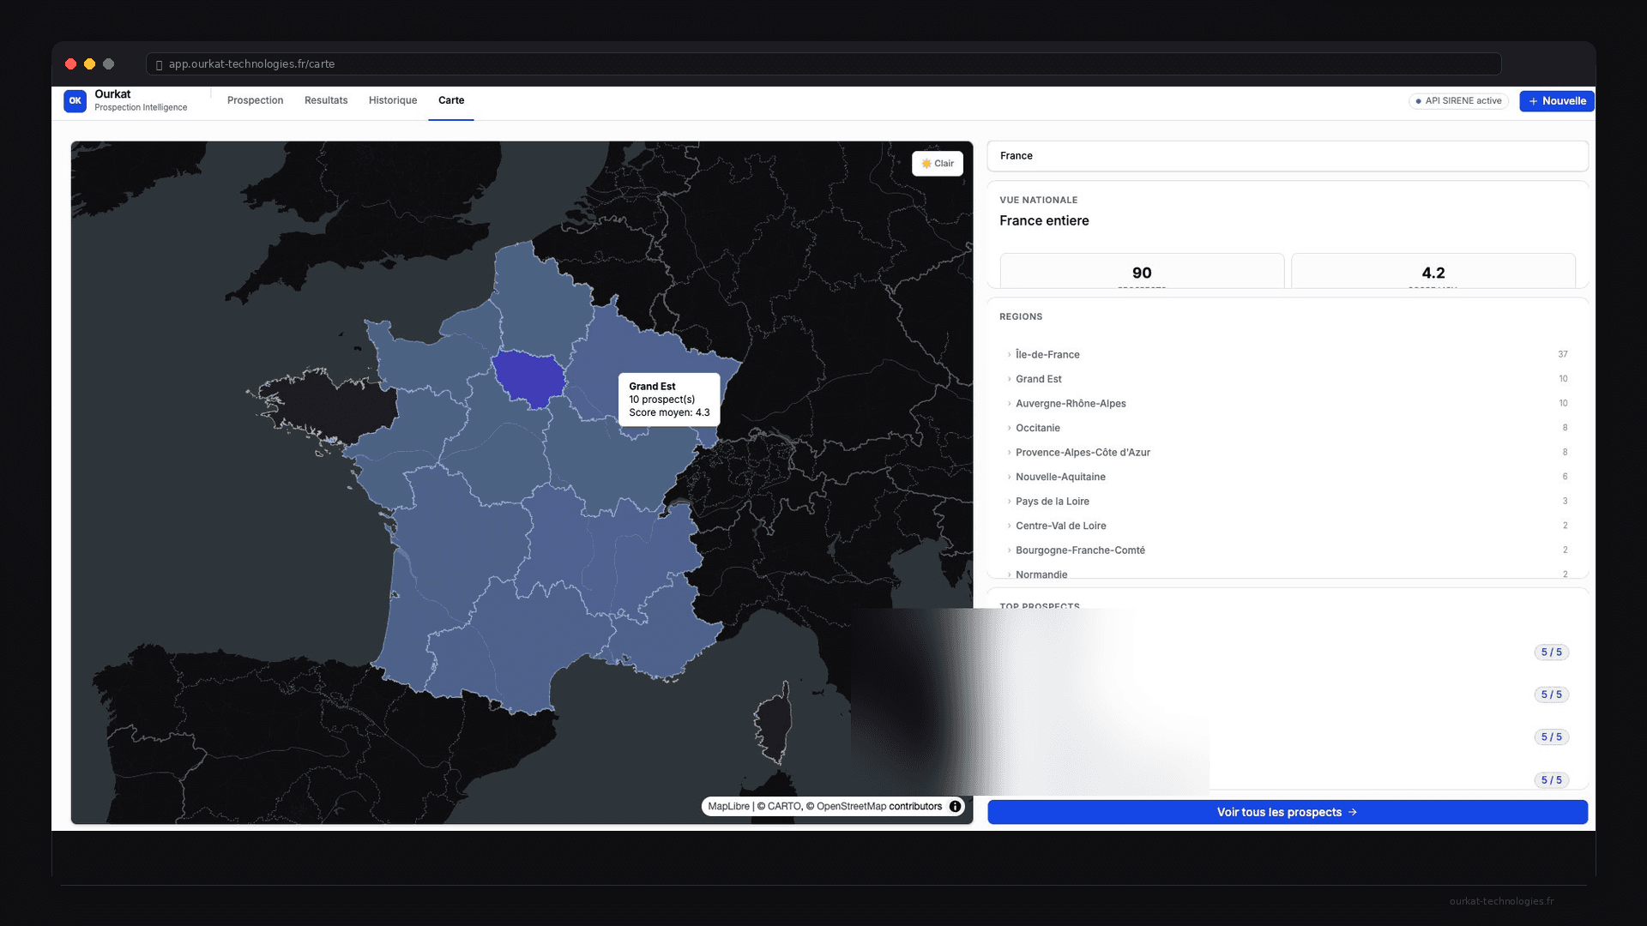The width and height of the screenshot is (1647, 926).
Task: Click the 90 prospects stat card
Action: coord(1142,272)
